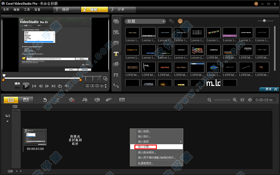
Task: Open the 设置 menu
Action: tap(37, 10)
